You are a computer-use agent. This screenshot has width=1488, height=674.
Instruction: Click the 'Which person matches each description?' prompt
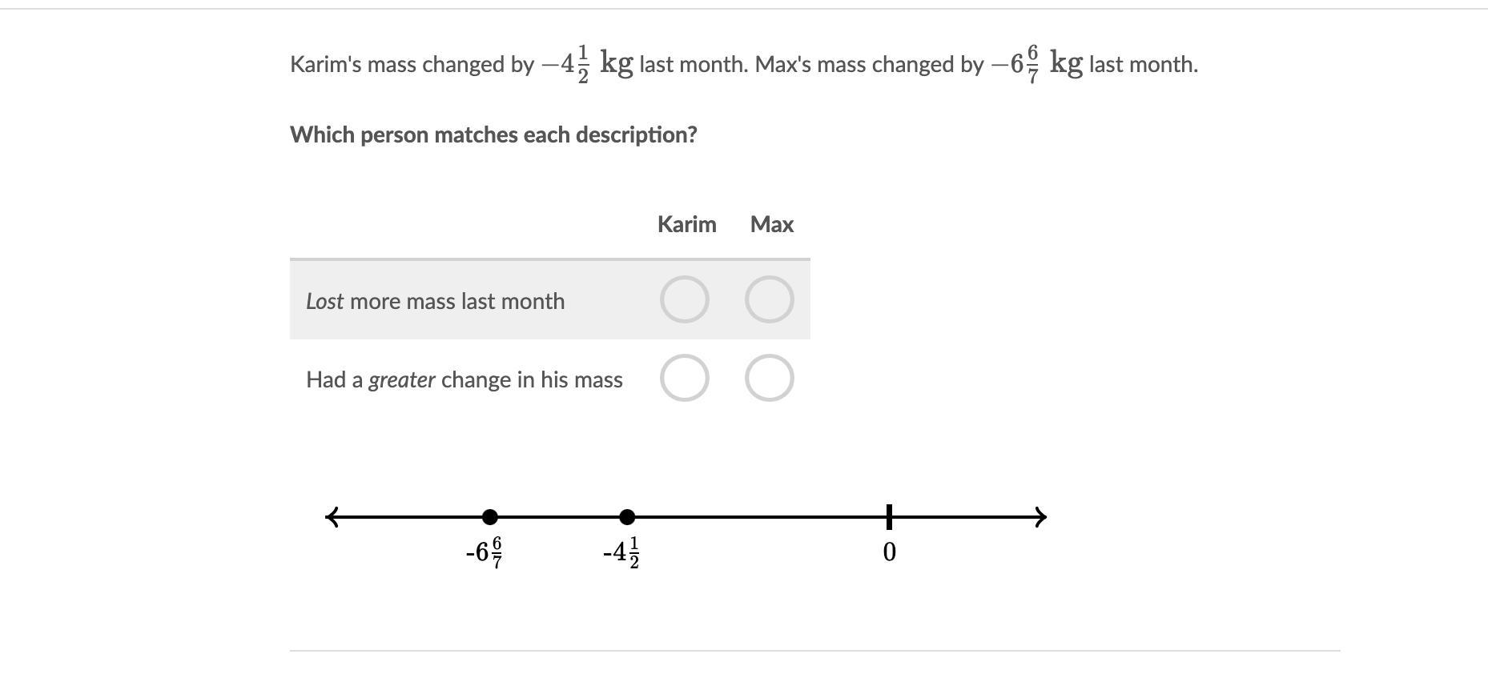pyautogui.click(x=493, y=134)
